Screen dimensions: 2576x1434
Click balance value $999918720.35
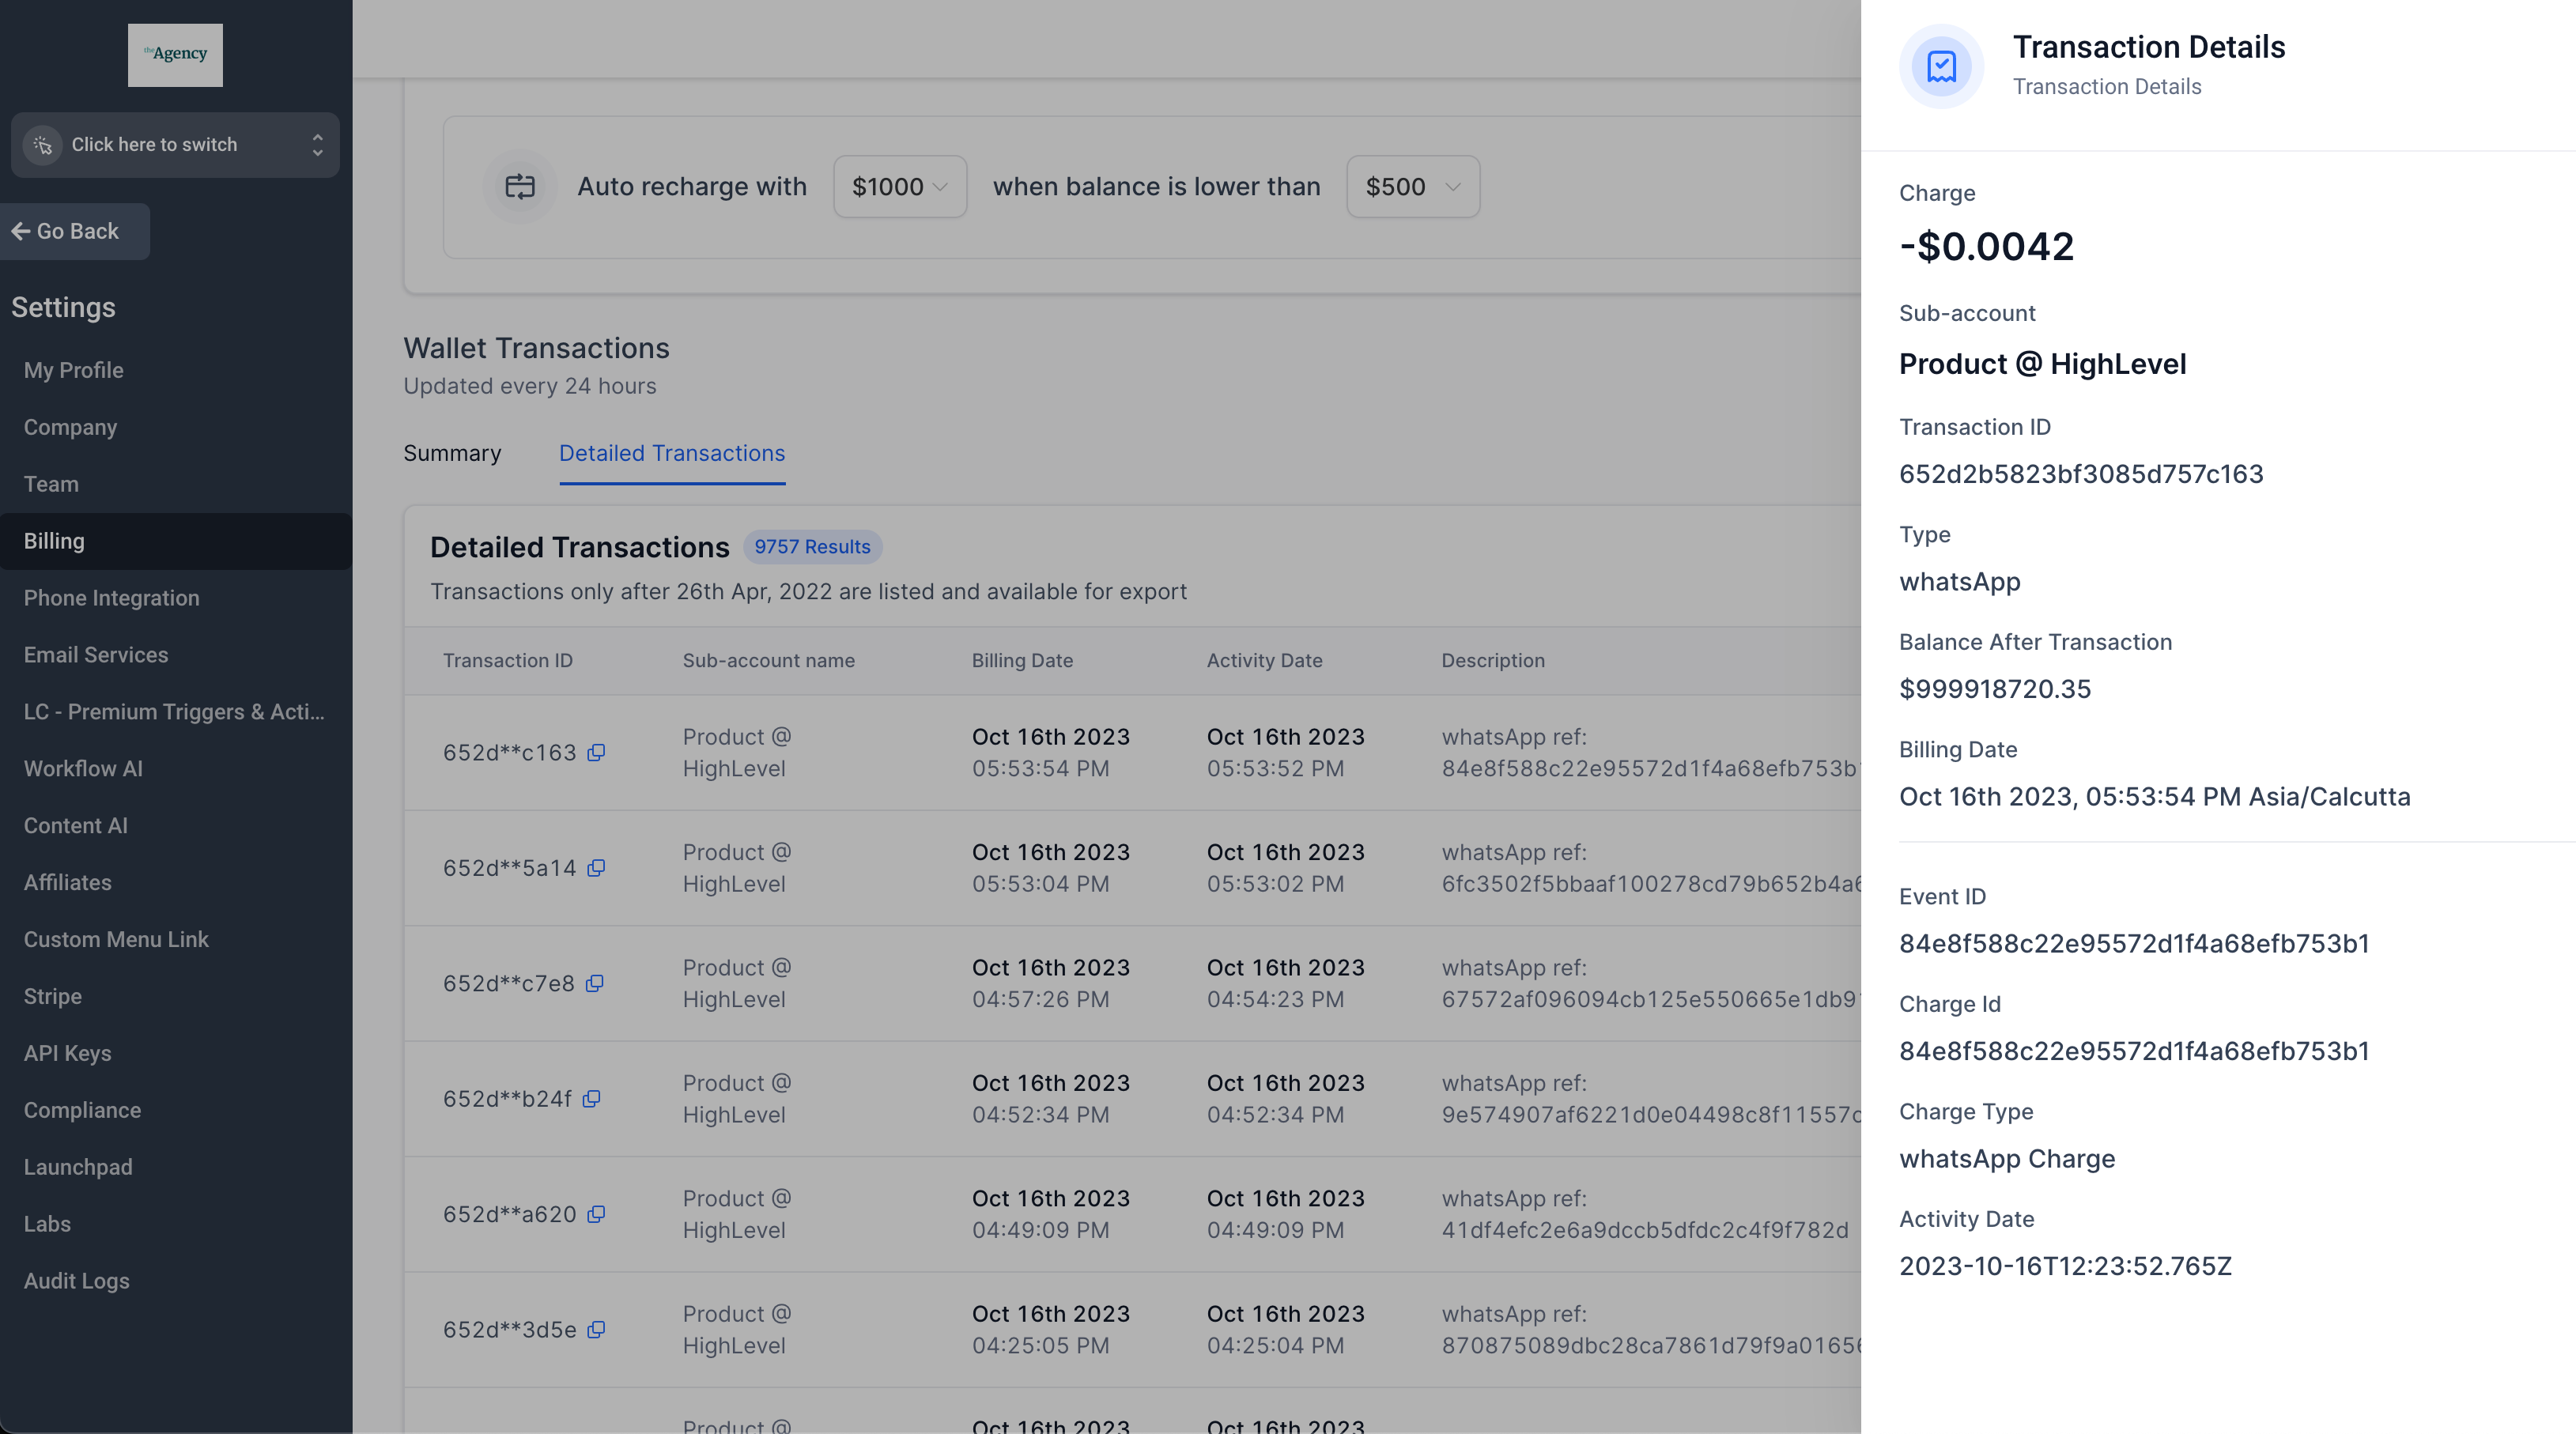coord(1995,689)
